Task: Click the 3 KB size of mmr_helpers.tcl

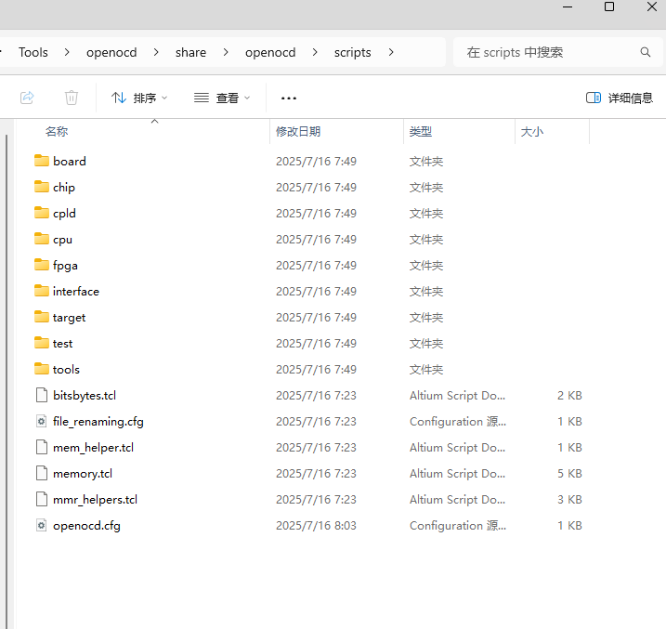Action: click(x=569, y=500)
